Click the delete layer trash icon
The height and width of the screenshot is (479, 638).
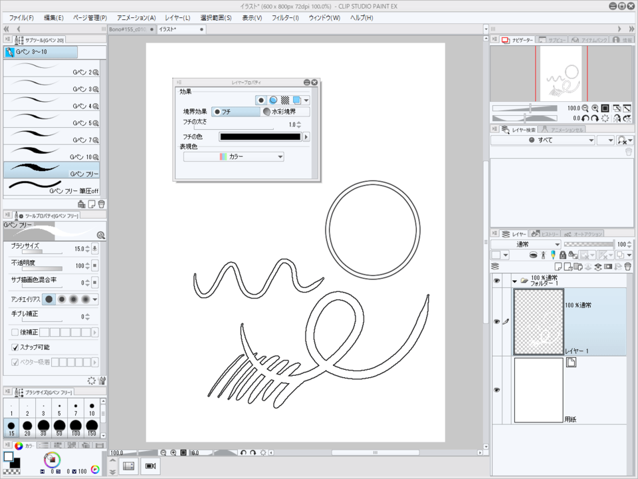[x=628, y=266]
